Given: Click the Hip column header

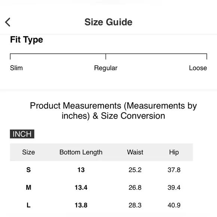Looking at the screenshot, I should coord(174,152).
